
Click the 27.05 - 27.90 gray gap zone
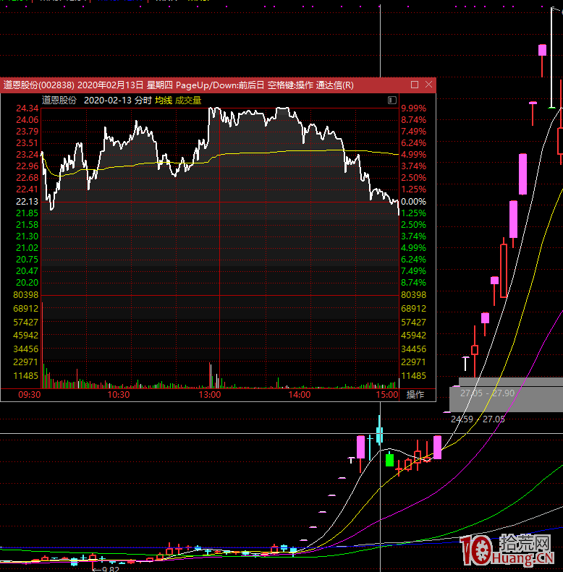tap(507, 395)
